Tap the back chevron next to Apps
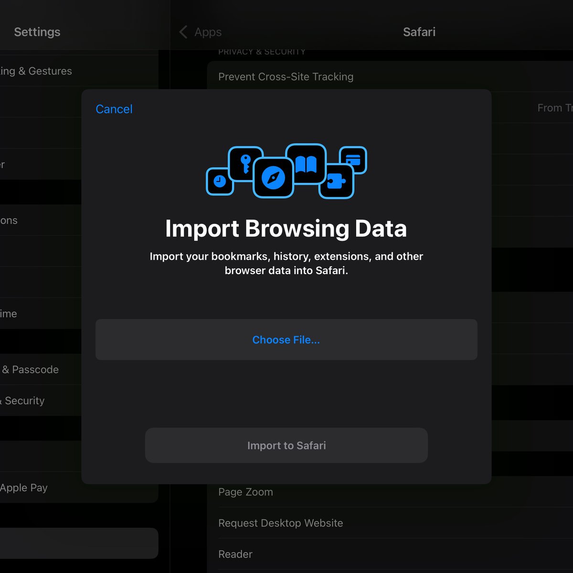Viewport: 573px width, 573px height. 182,32
